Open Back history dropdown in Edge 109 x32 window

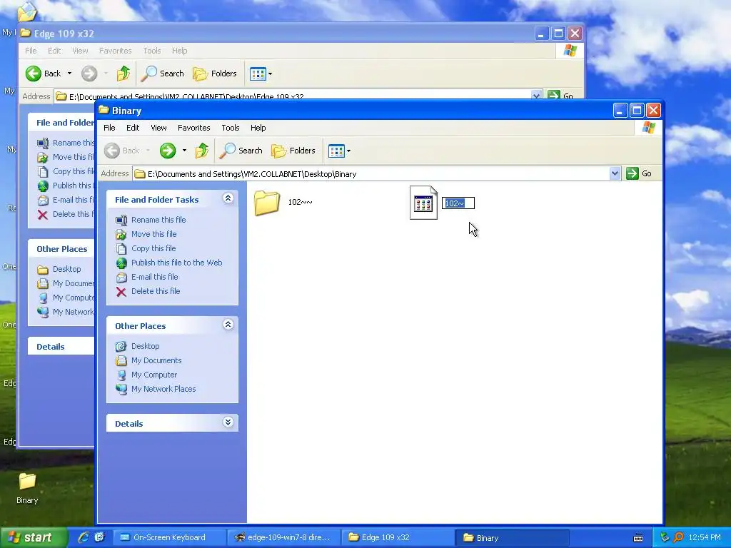(69, 73)
